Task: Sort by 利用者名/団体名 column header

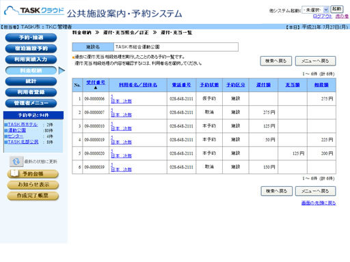Action: pos(138,85)
